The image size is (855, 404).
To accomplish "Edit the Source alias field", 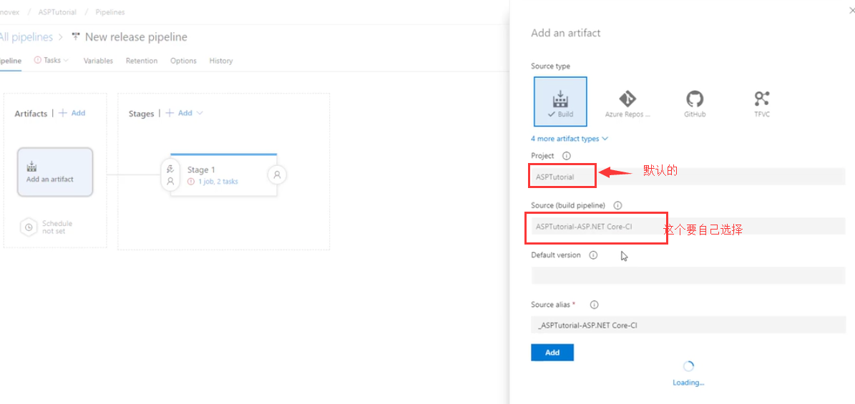I will pyautogui.click(x=688, y=325).
